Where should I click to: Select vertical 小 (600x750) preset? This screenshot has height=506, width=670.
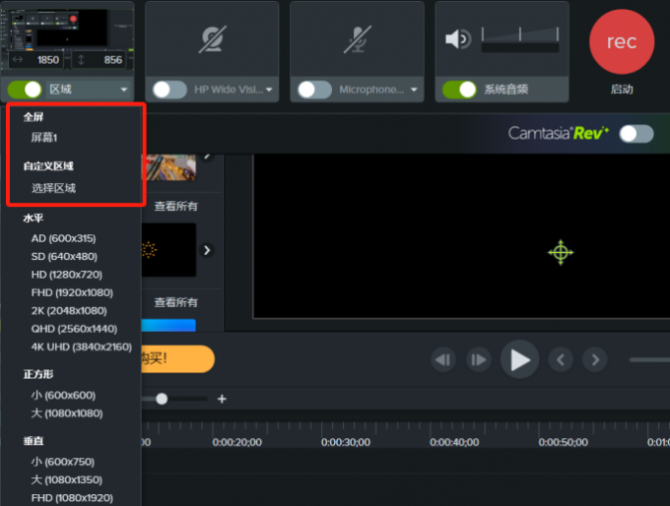tap(62, 462)
